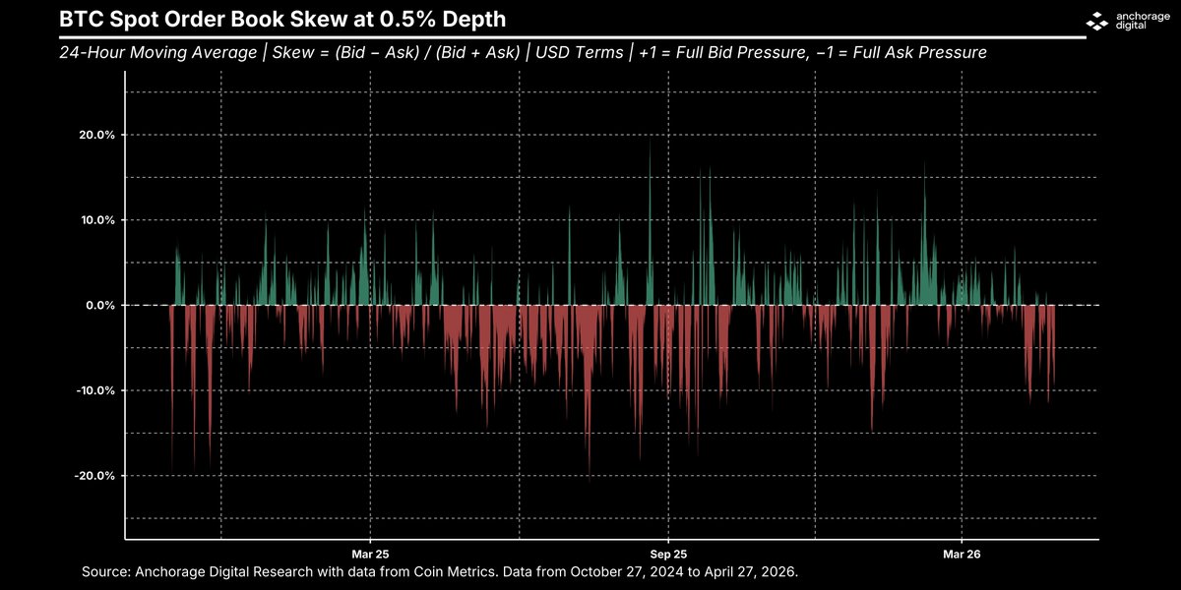This screenshot has width=1181, height=590.
Task: Click the Anchorage Digital logo icon
Action: click(1096, 20)
